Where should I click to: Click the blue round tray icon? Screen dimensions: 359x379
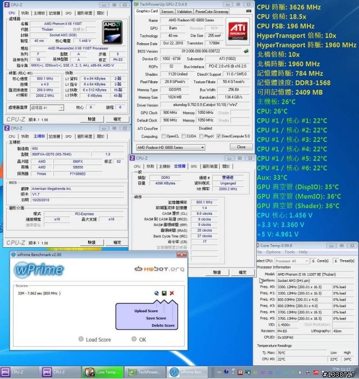point(227,372)
